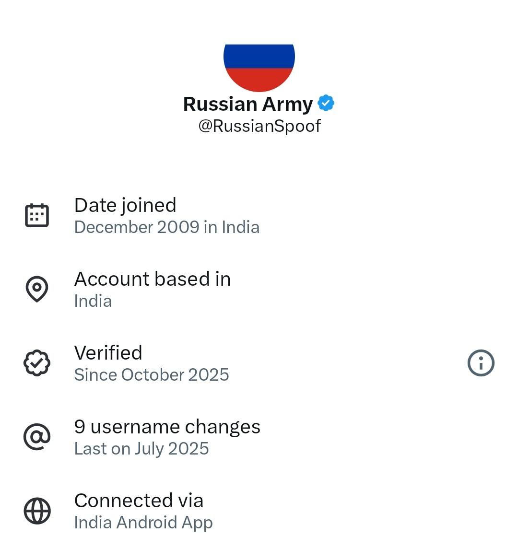Select the Connected via heading
The height and width of the screenshot is (560, 518).
coord(139,501)
